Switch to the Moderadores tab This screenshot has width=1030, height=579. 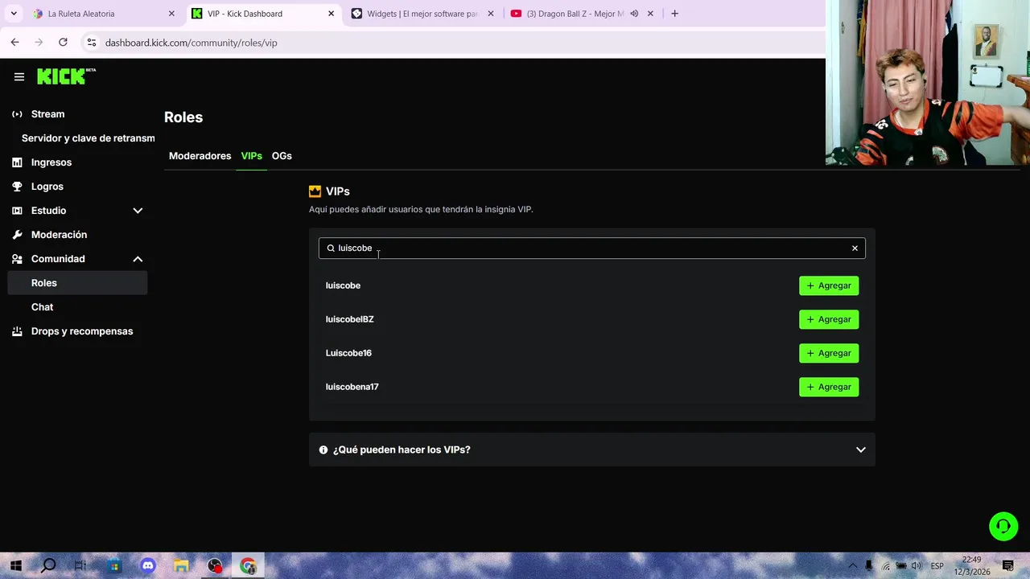tap(200, 156)
